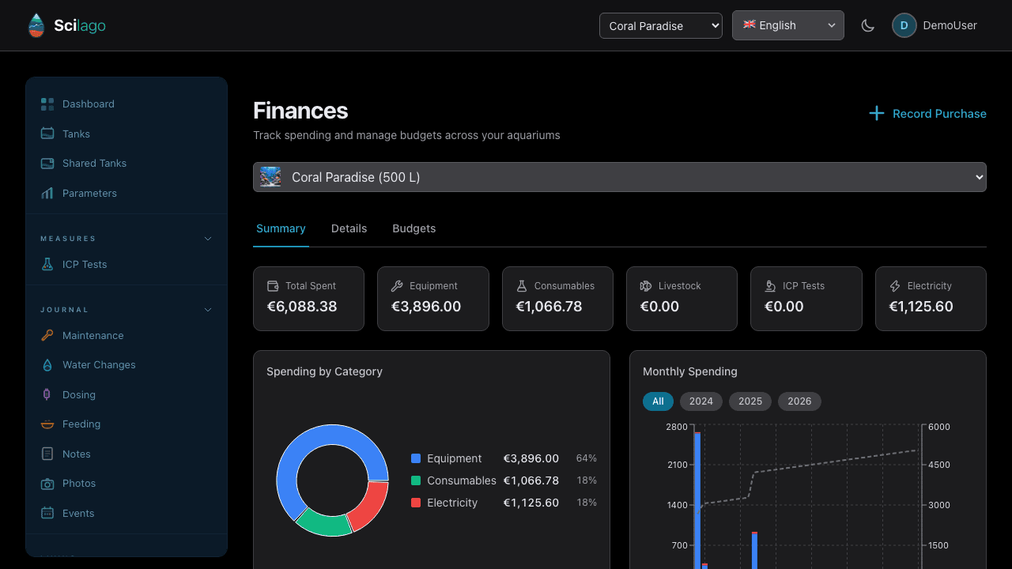Switch to the Budgets tab

414,228
